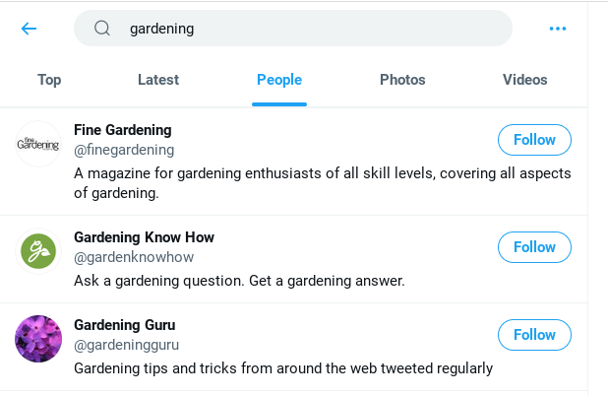Switch to the Top tab

tap(49, 81)
